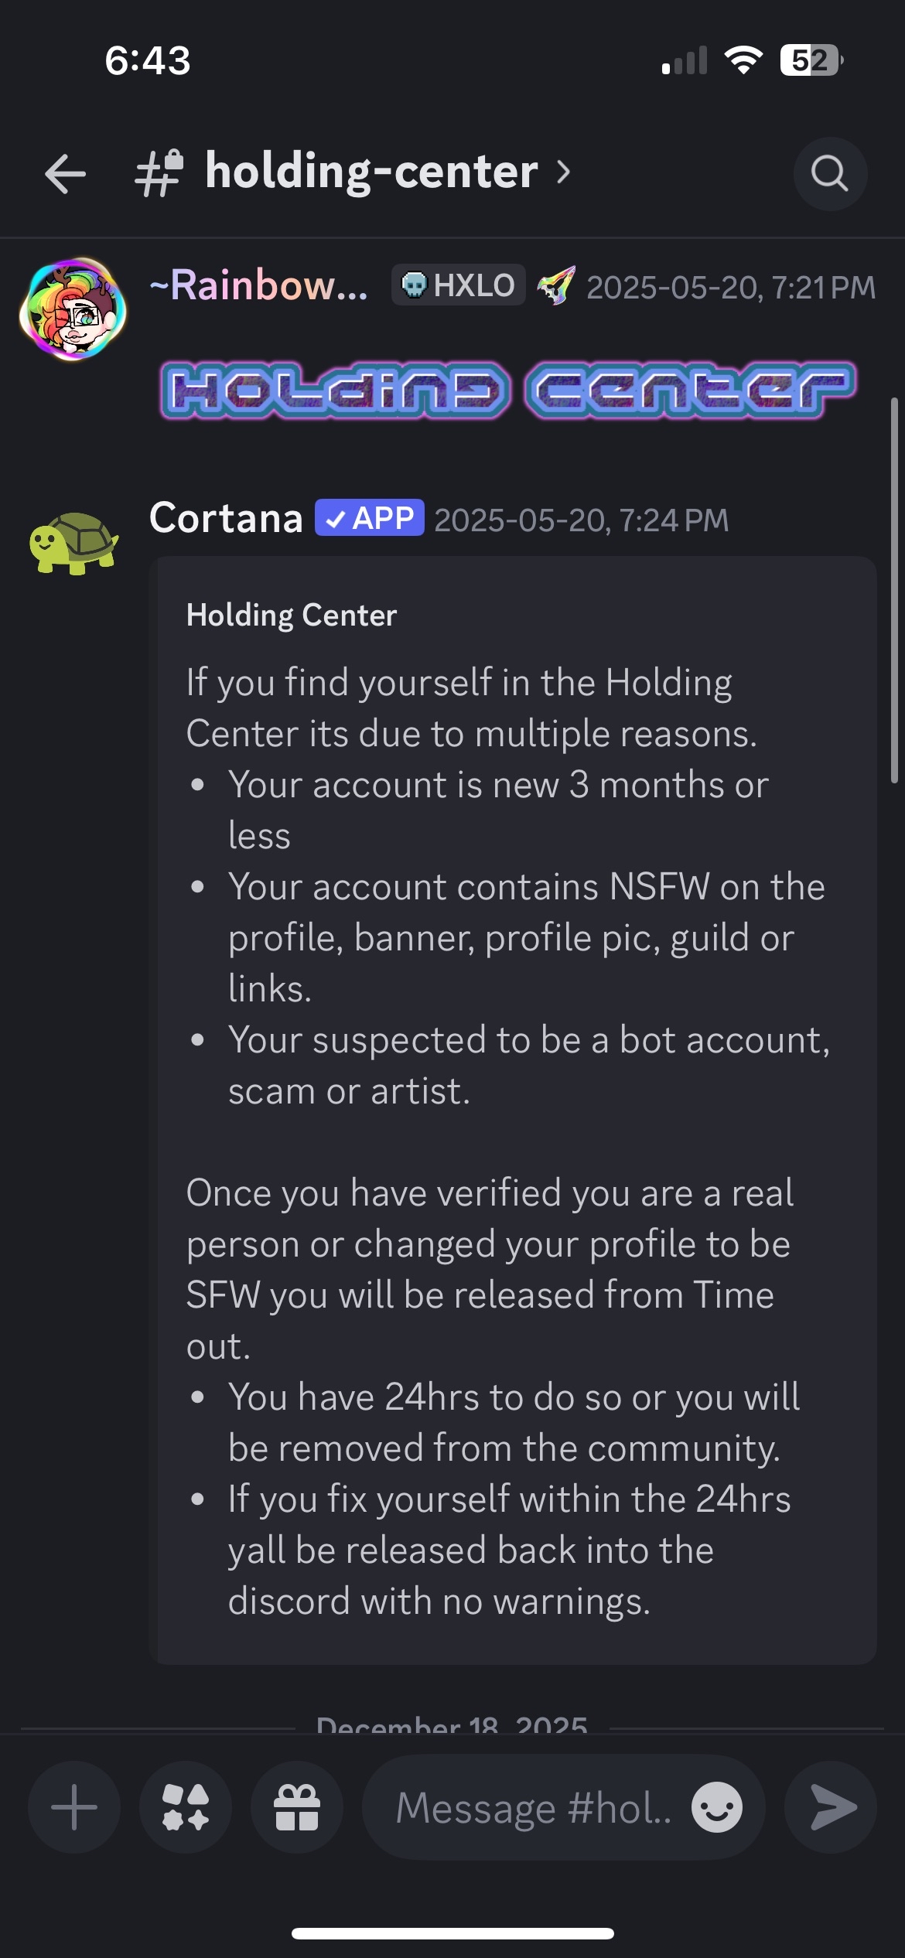
Task: Tap the Cortana username
Action: coord(226,518)
